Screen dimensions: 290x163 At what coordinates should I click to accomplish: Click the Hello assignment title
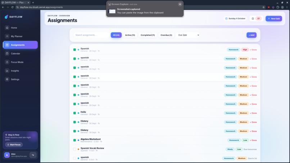(83, 112)
